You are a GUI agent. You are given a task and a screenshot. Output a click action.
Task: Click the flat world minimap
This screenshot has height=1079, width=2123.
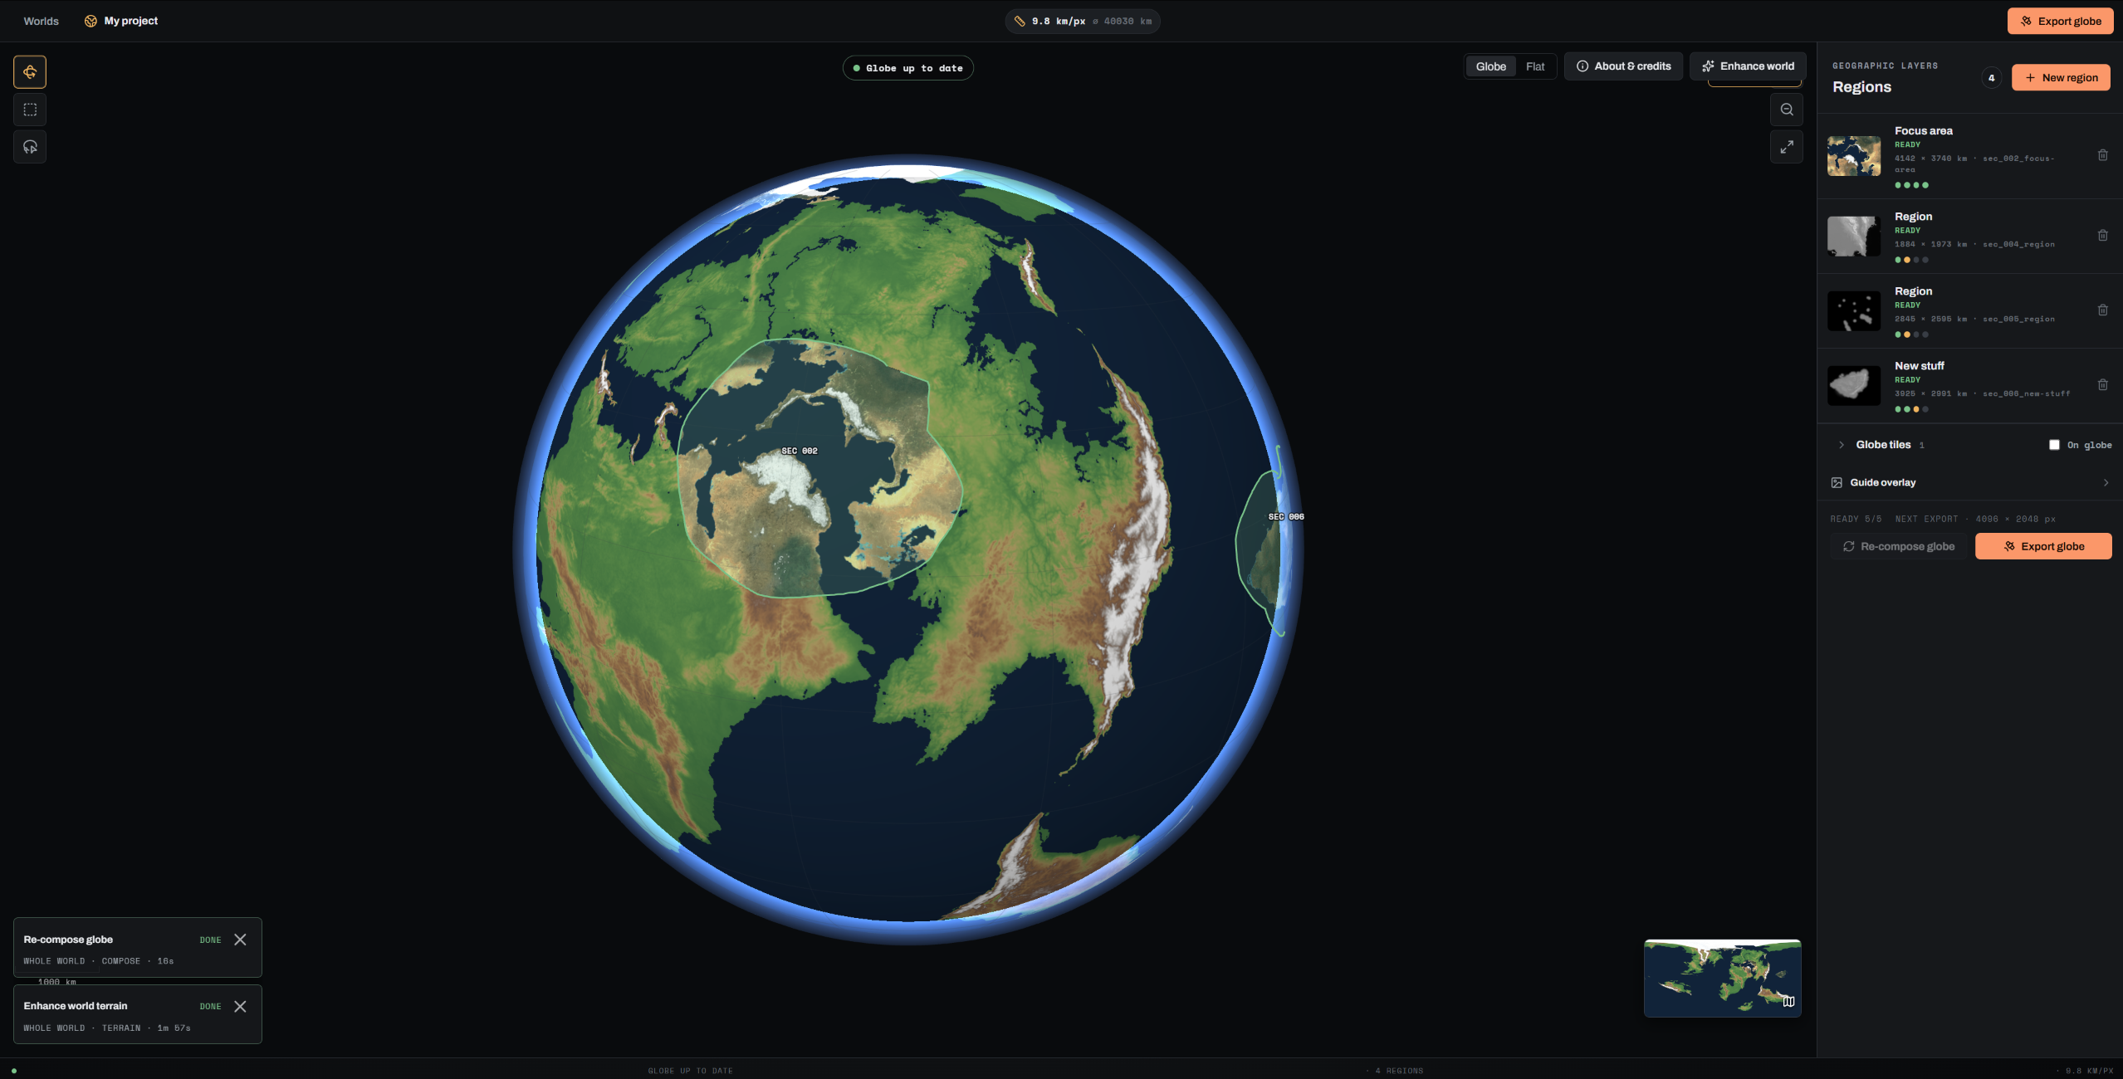(x=1722, y=978)
